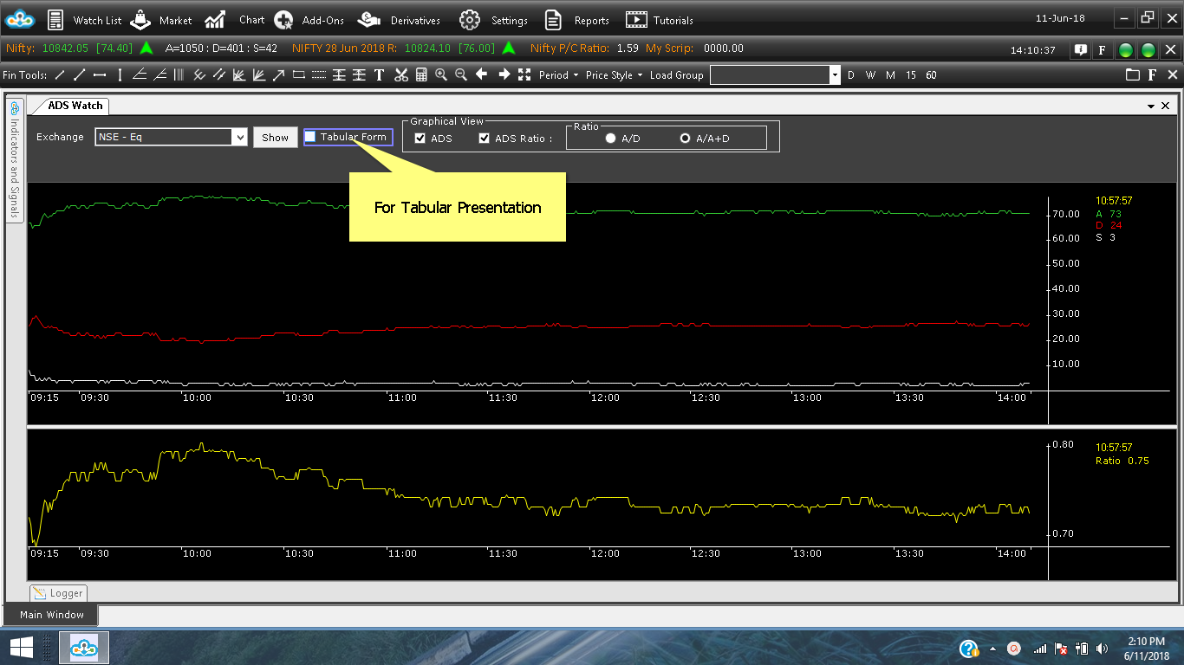Uncheck the ADS Ratio checkbox
The width and height of the screenshot is (1184, 665).
(x=485, y=139)
